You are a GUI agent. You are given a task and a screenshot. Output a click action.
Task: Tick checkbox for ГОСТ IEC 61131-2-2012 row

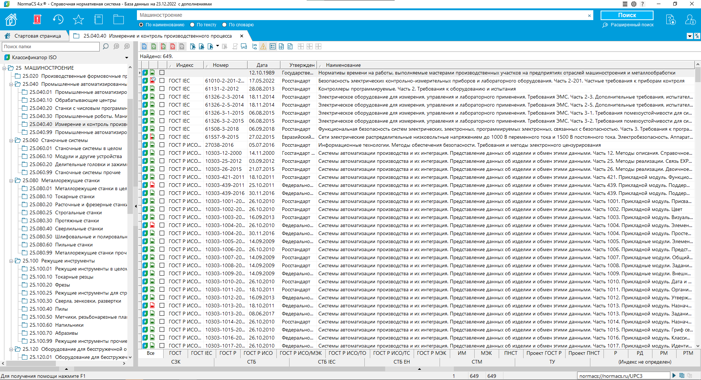point(162,89)
